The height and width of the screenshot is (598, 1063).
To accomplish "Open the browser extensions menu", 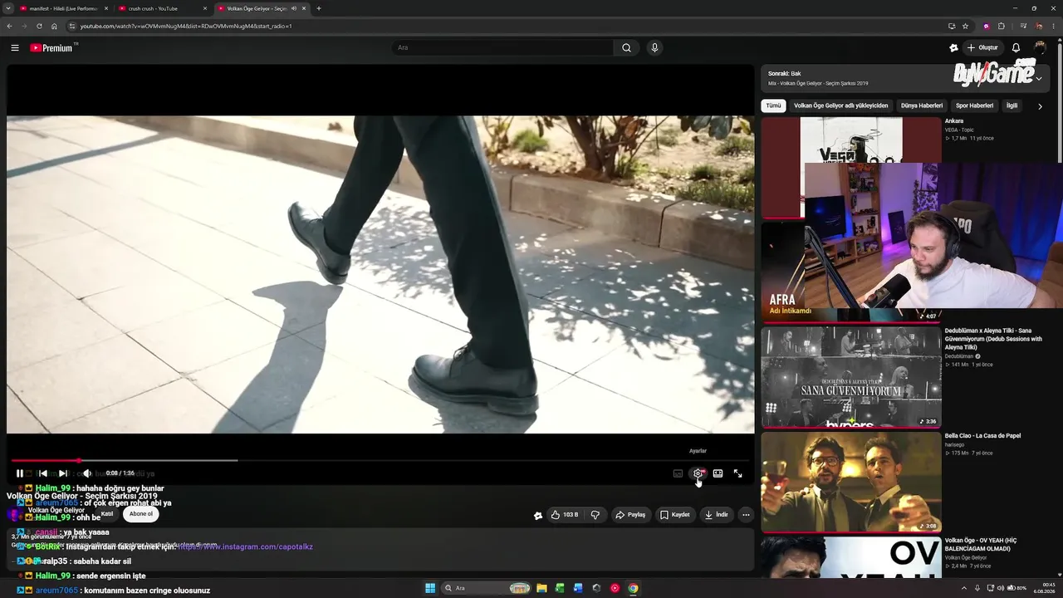I will click(x=1002, y=26).
